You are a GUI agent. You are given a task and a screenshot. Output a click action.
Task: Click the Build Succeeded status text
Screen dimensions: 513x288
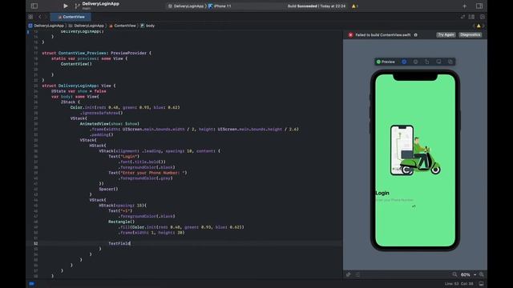click(x=317, y=6)
